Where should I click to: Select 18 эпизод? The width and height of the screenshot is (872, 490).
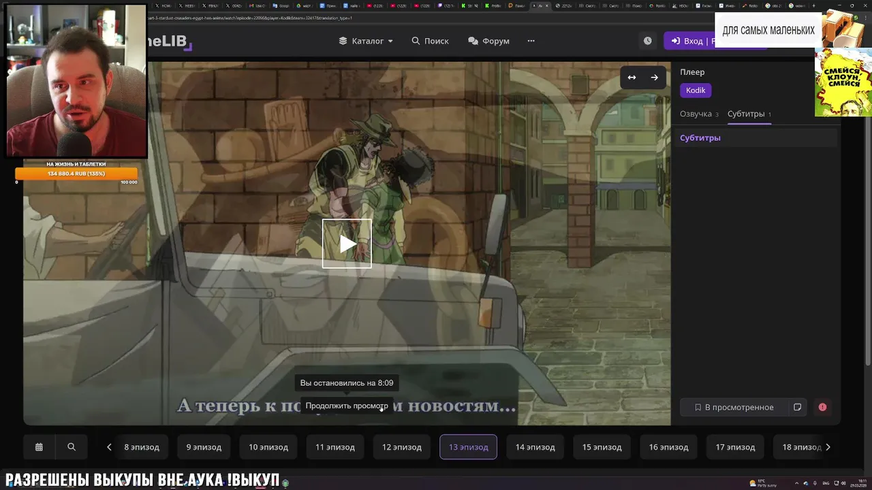click(800, 447)
